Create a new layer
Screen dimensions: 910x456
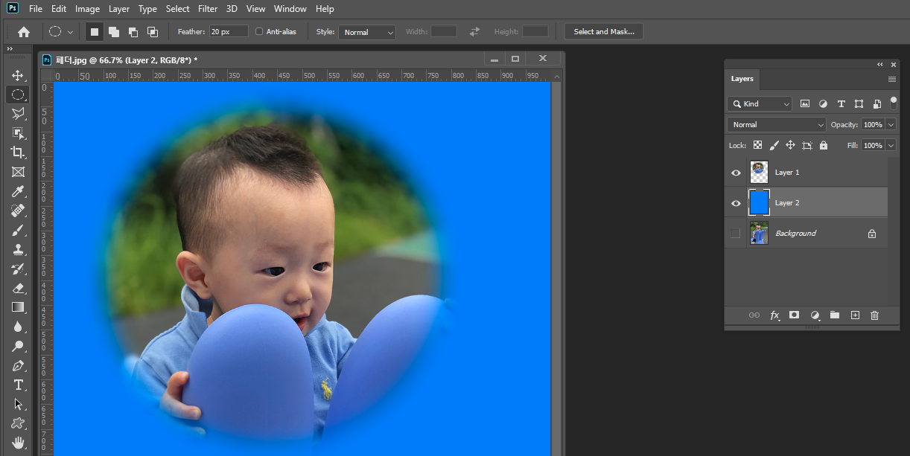click(855, 315)
